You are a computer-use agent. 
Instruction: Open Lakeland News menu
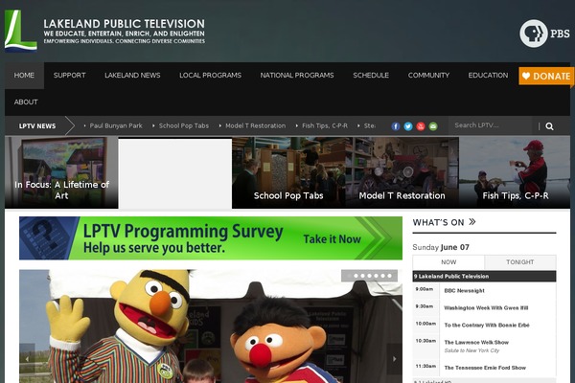click(132, 75)
